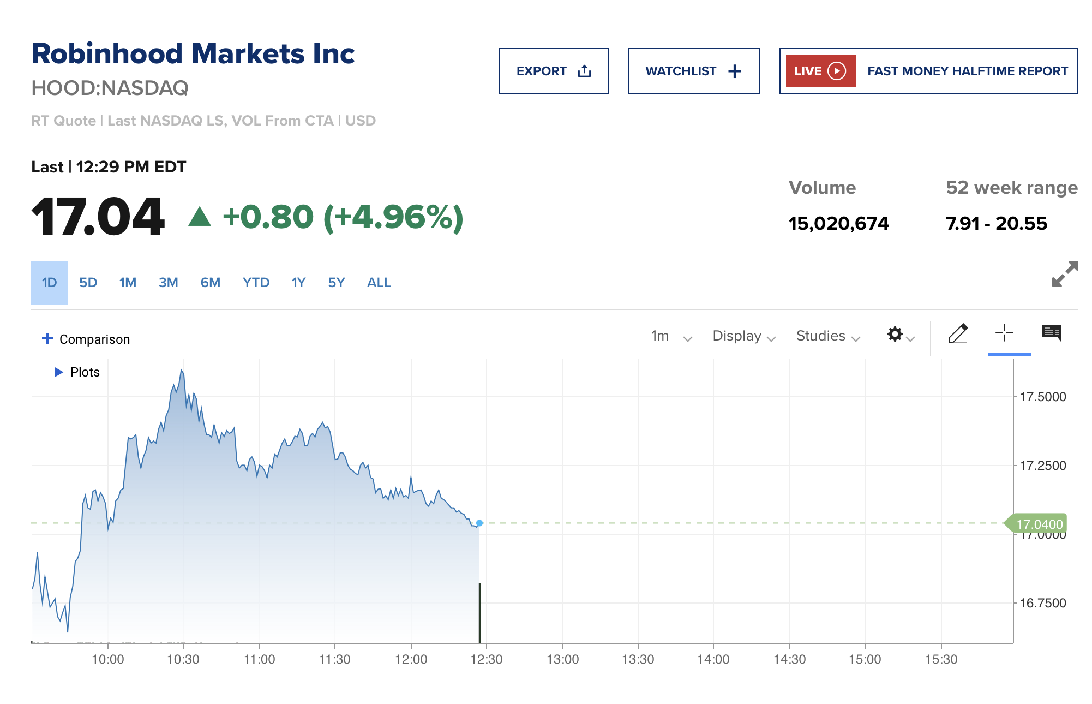Select the pencil draw tool
Image resolution: width=1092 pixels, height=704 pixels.
click(x=958, y=333)
